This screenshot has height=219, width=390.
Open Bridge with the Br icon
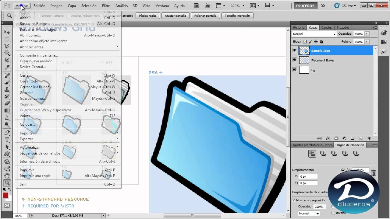[197, 6]
